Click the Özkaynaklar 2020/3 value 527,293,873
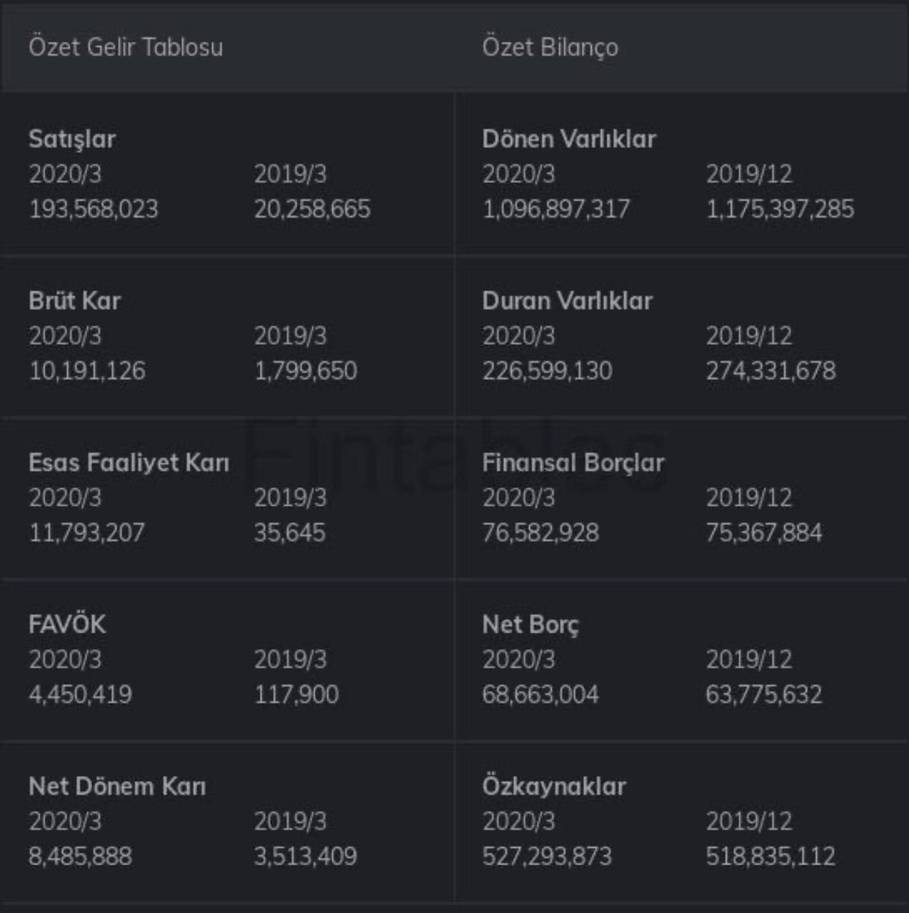The height and width of the screenshot is (913, 909). (x=547, y=856)
